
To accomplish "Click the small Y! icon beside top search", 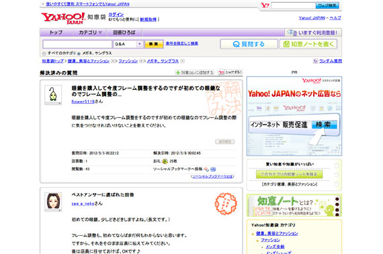I will [x=265, y=5].
